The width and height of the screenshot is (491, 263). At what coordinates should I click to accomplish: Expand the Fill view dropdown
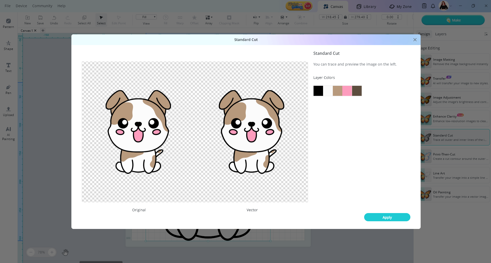tap(146, 17)
